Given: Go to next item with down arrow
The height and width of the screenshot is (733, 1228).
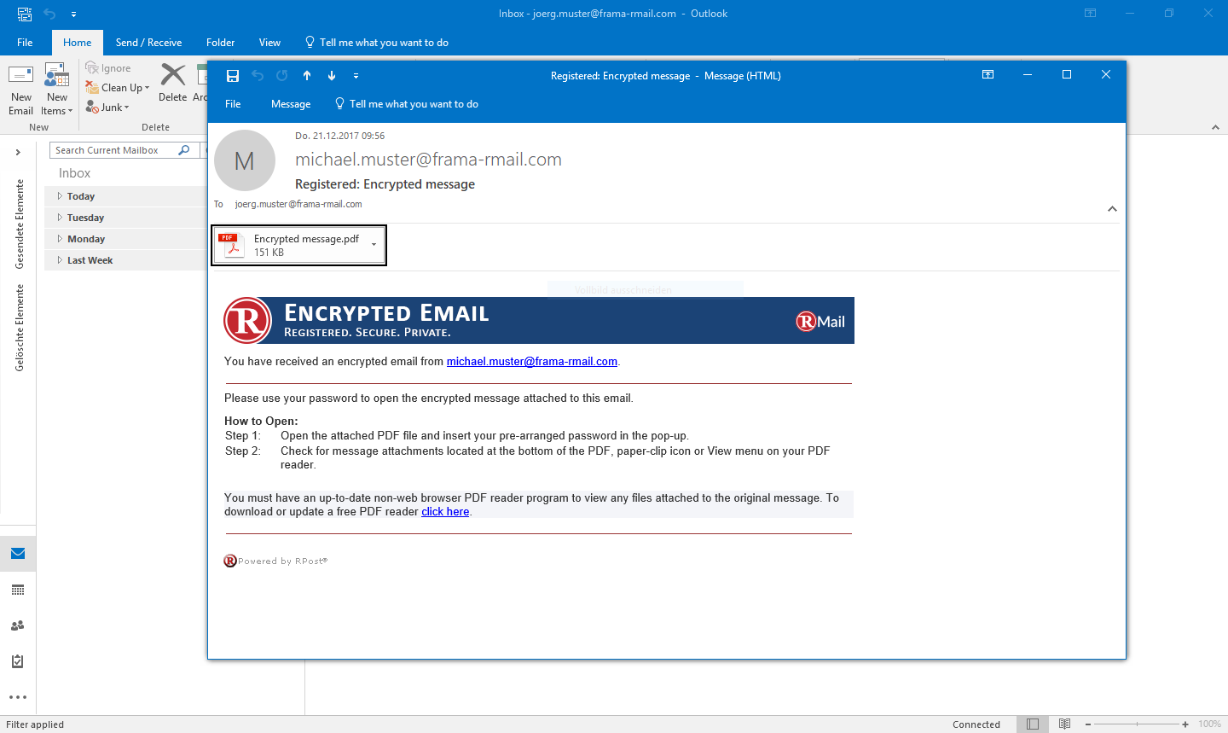Looking at the screenshot, I should [332, 76].
